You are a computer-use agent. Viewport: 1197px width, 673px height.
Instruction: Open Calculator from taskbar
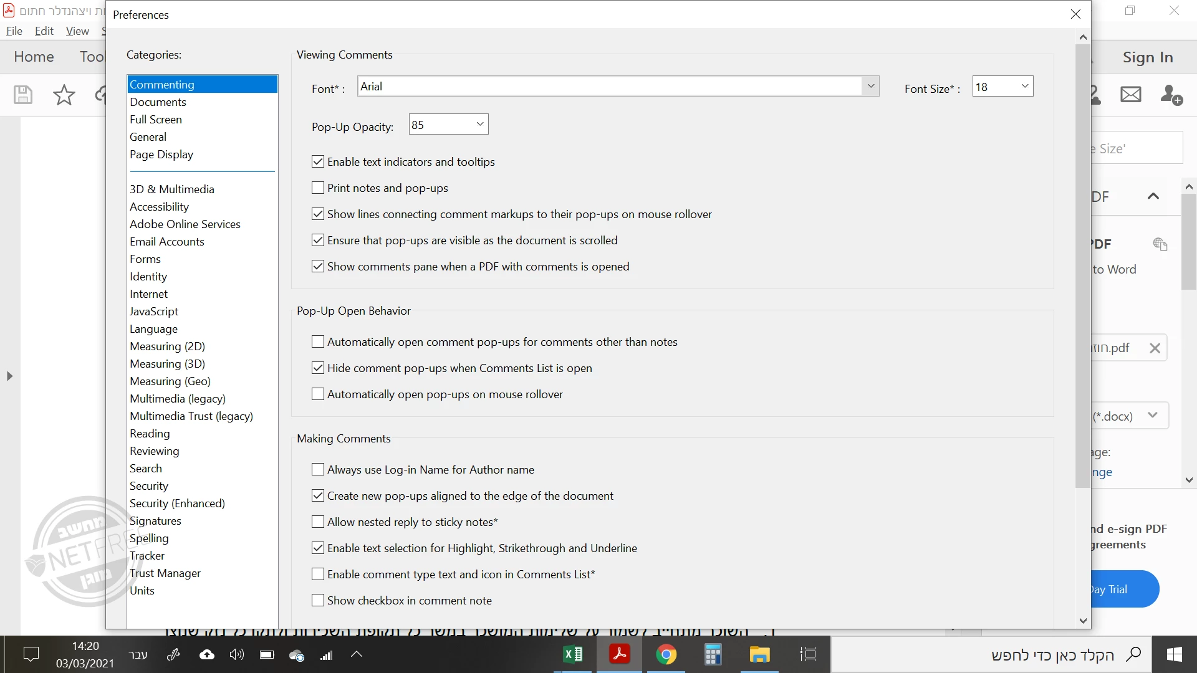pyautogui.click(x=713, y=654)
